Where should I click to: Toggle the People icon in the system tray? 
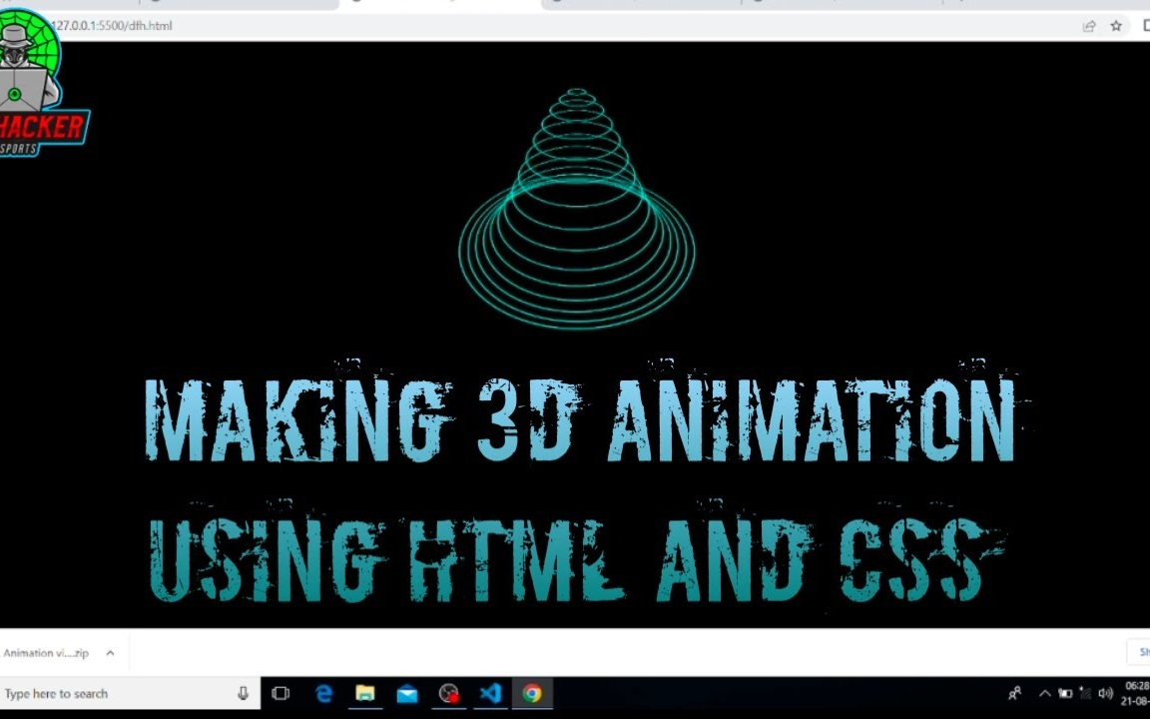click(x=1014, y=693)
